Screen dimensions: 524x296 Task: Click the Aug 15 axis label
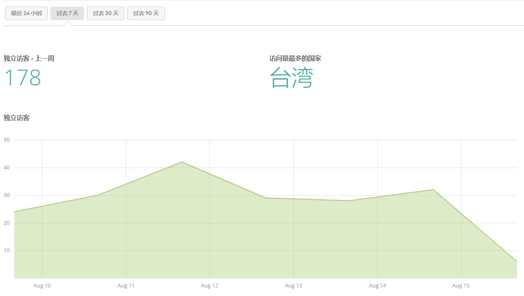coord(461,286)
